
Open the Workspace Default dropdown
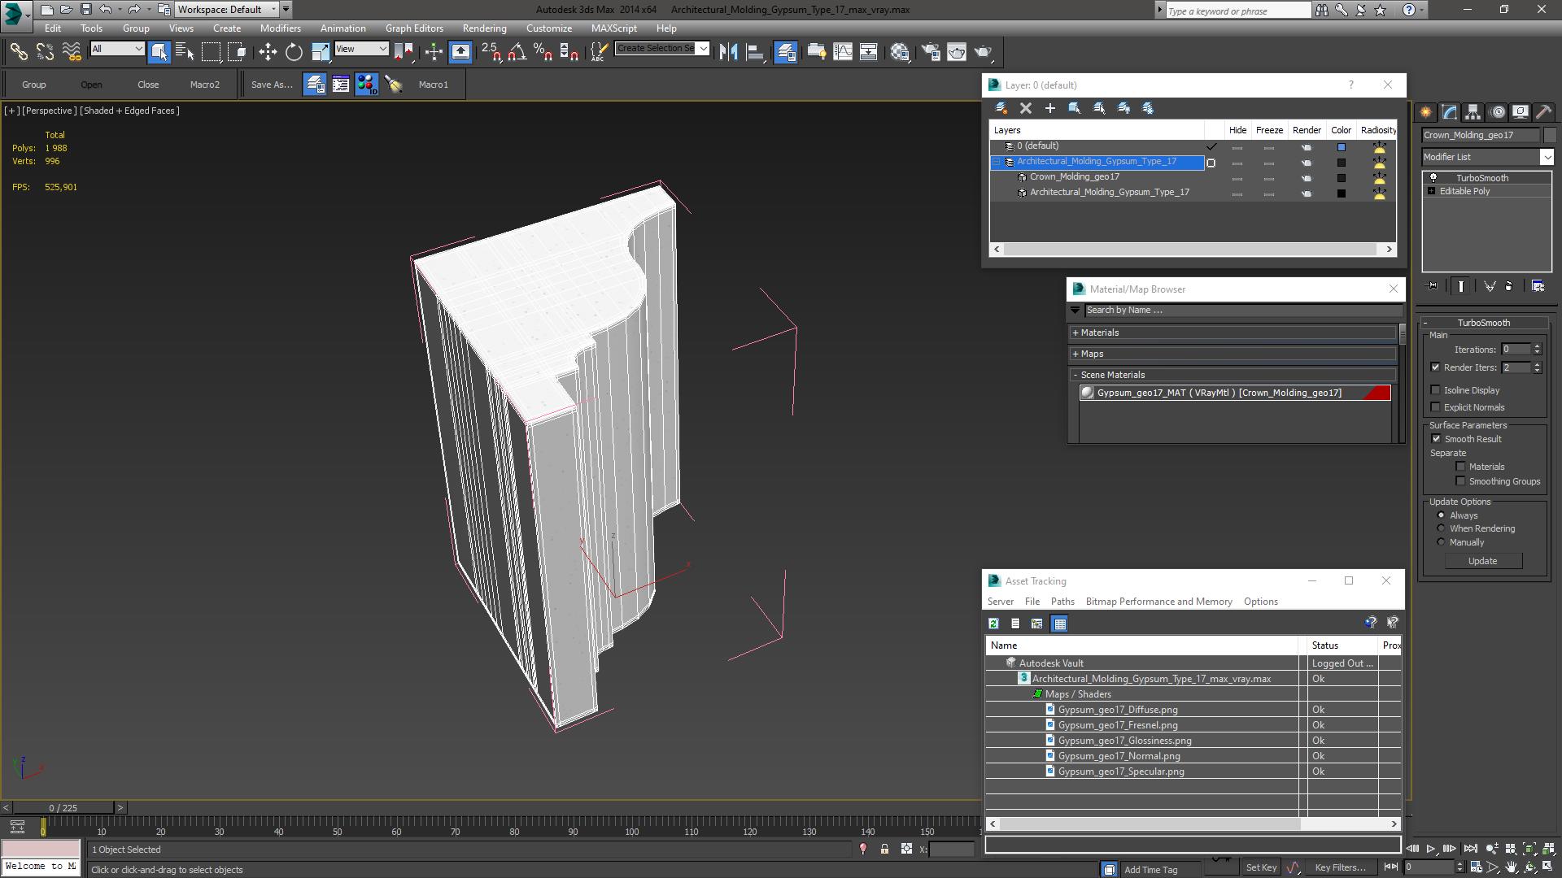227,10
